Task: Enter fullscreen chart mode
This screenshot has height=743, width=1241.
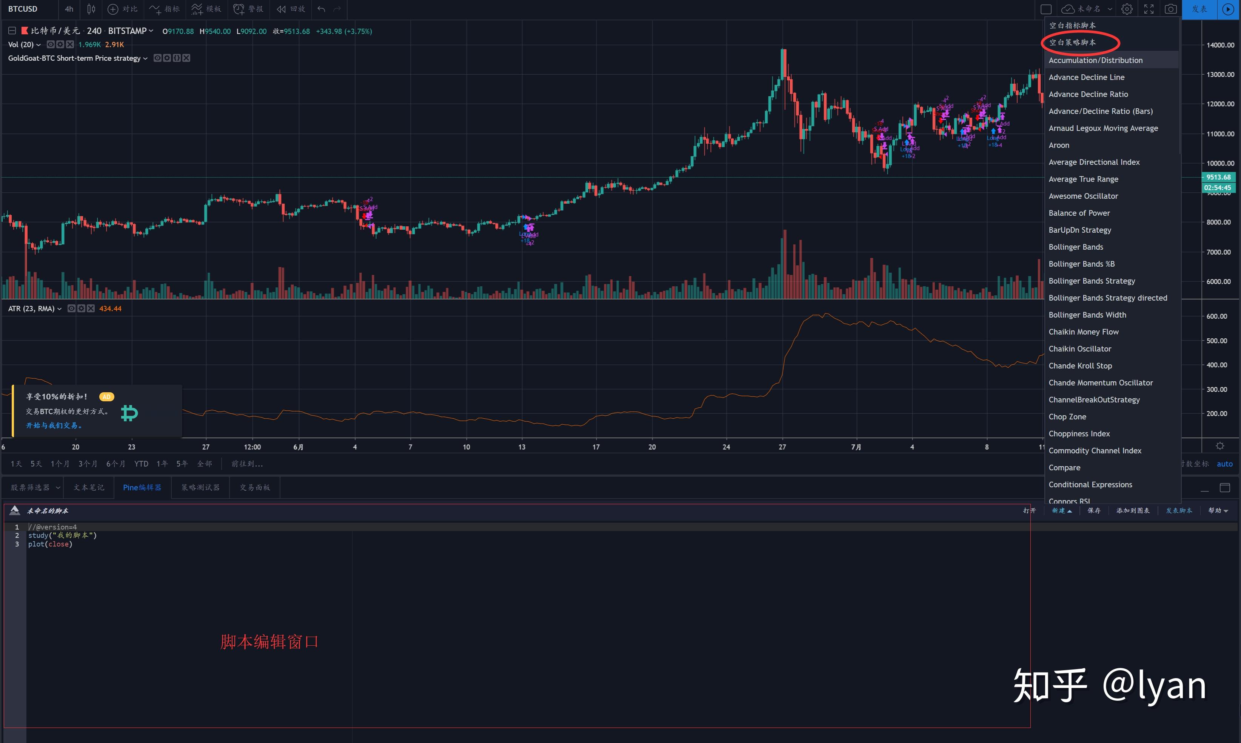Action: (1149, 9)
